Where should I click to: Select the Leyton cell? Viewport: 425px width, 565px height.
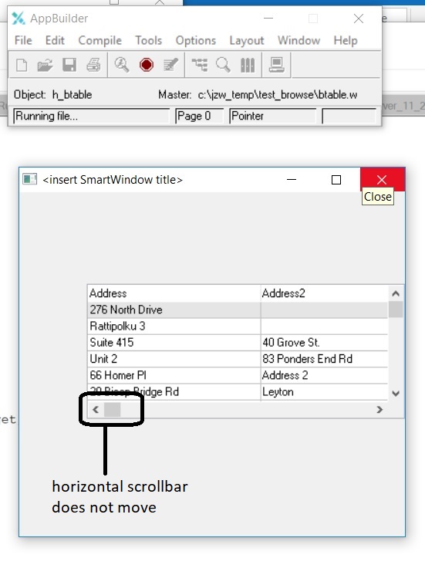coord(324,391)
